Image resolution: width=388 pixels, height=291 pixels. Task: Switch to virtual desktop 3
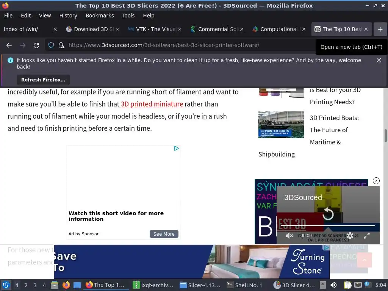[x=35, y=285]
